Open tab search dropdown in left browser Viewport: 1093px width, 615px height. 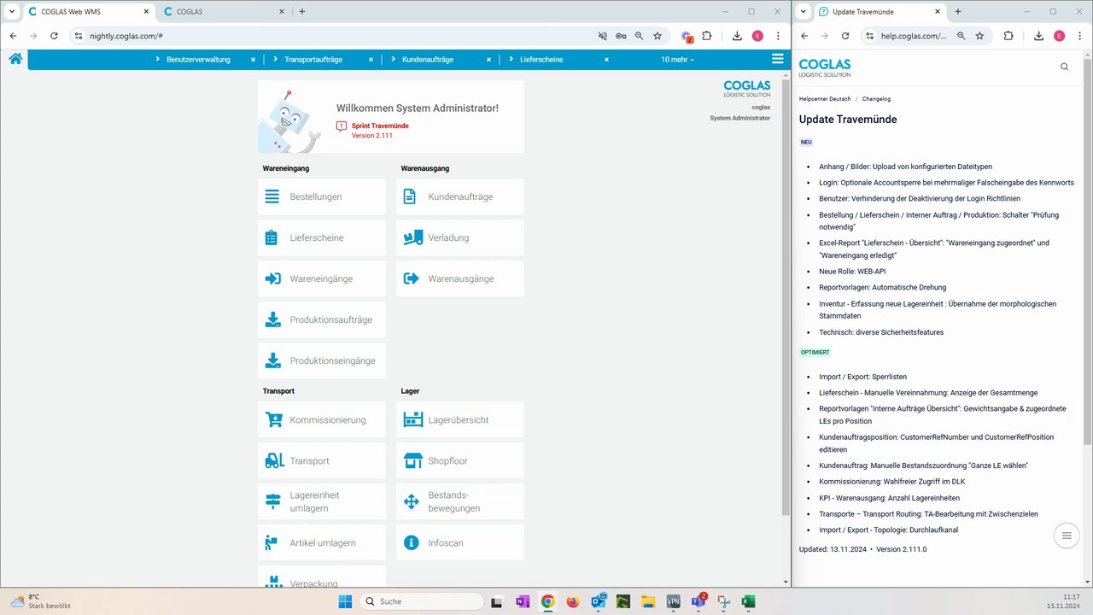click(12, 11)
